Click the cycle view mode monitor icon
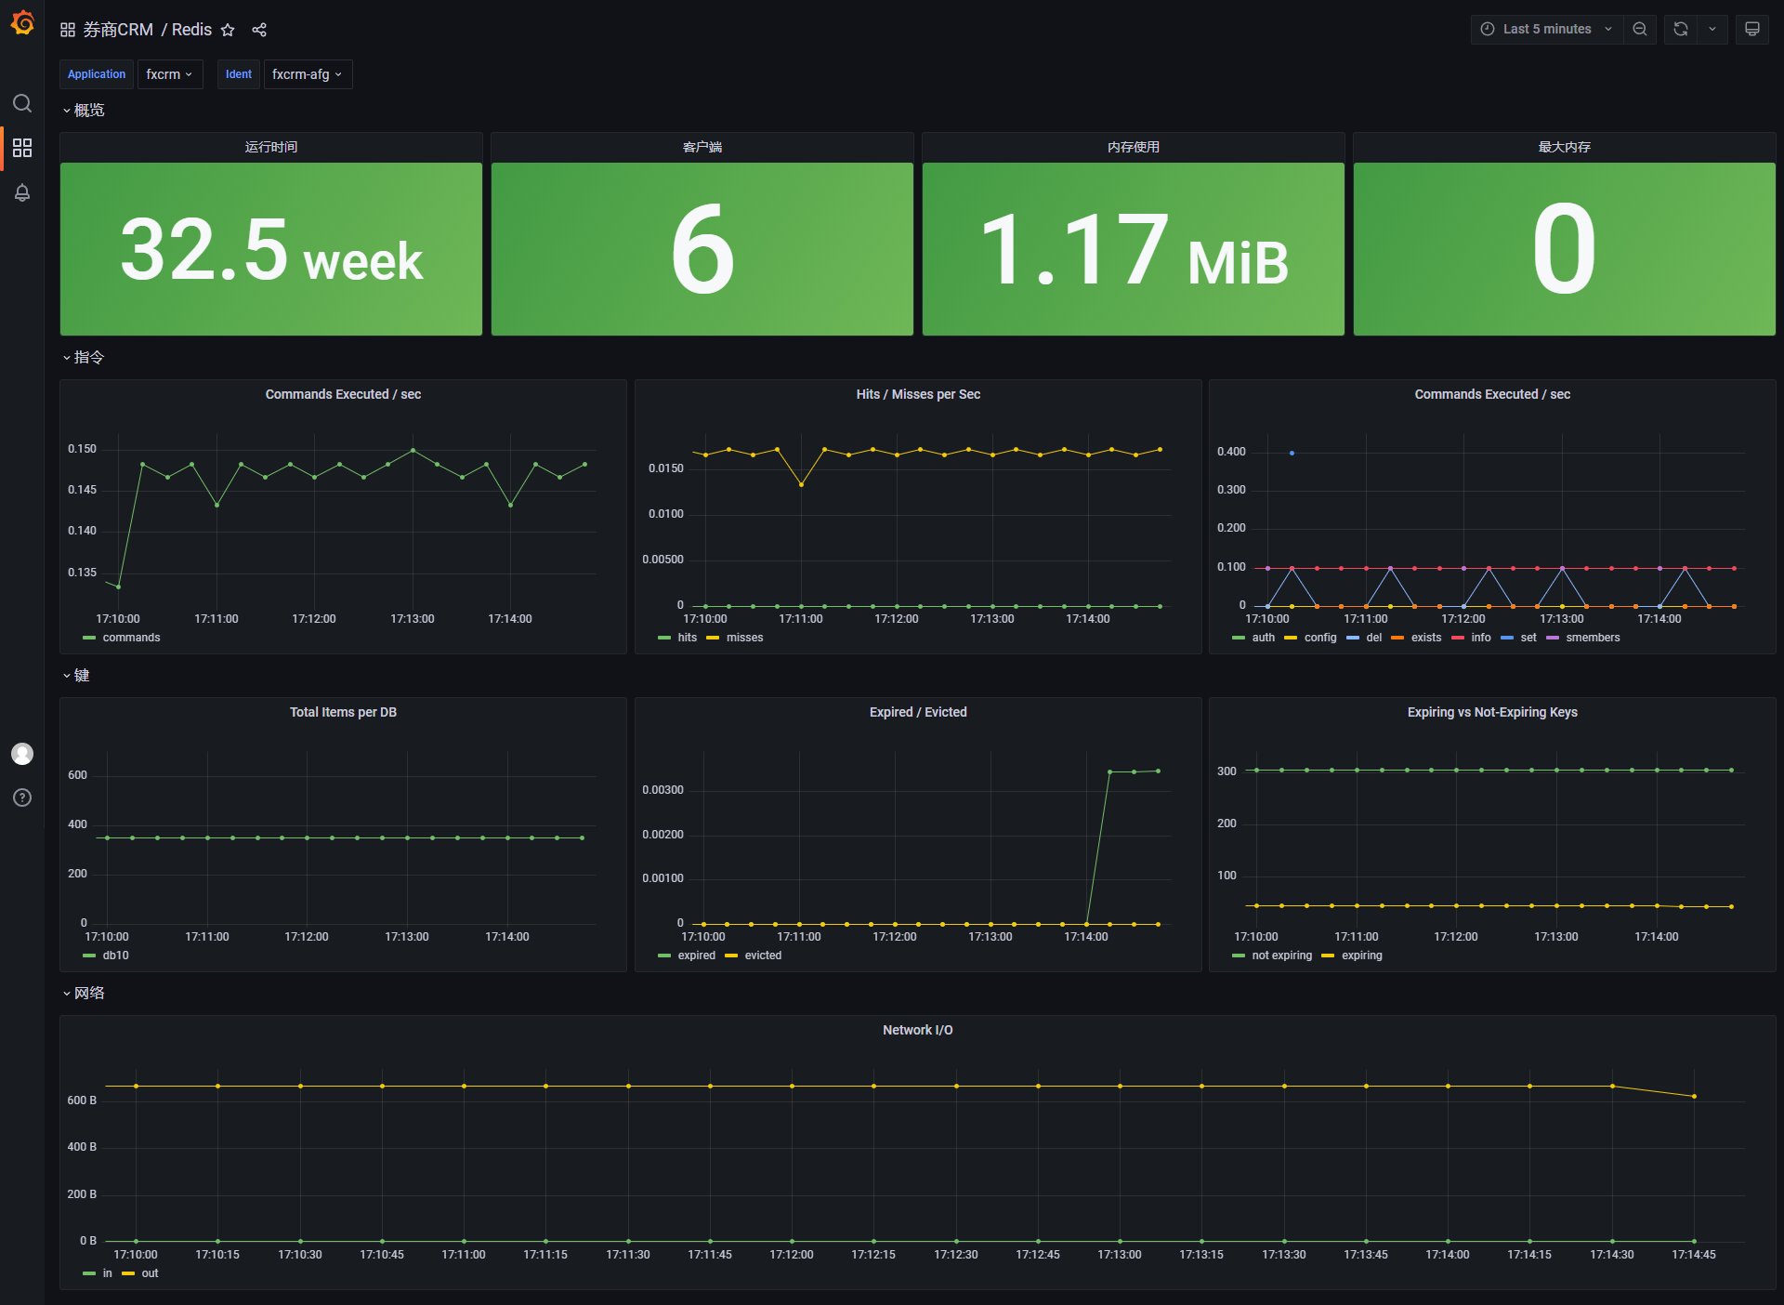The width and height of the screenshot is (1784, 1305). [1751, 29]
